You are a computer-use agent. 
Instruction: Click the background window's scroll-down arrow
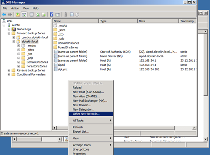[x=205, y=139]
